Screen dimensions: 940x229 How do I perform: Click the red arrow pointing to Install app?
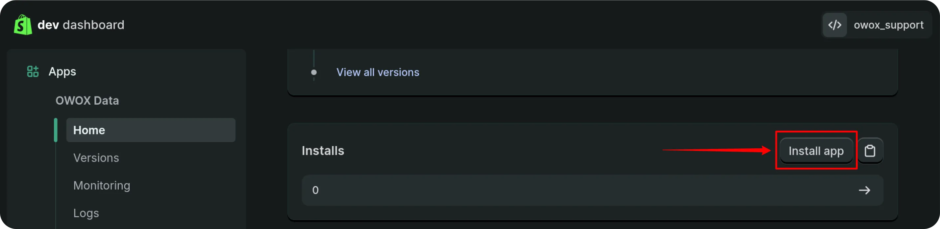point(716,150)
